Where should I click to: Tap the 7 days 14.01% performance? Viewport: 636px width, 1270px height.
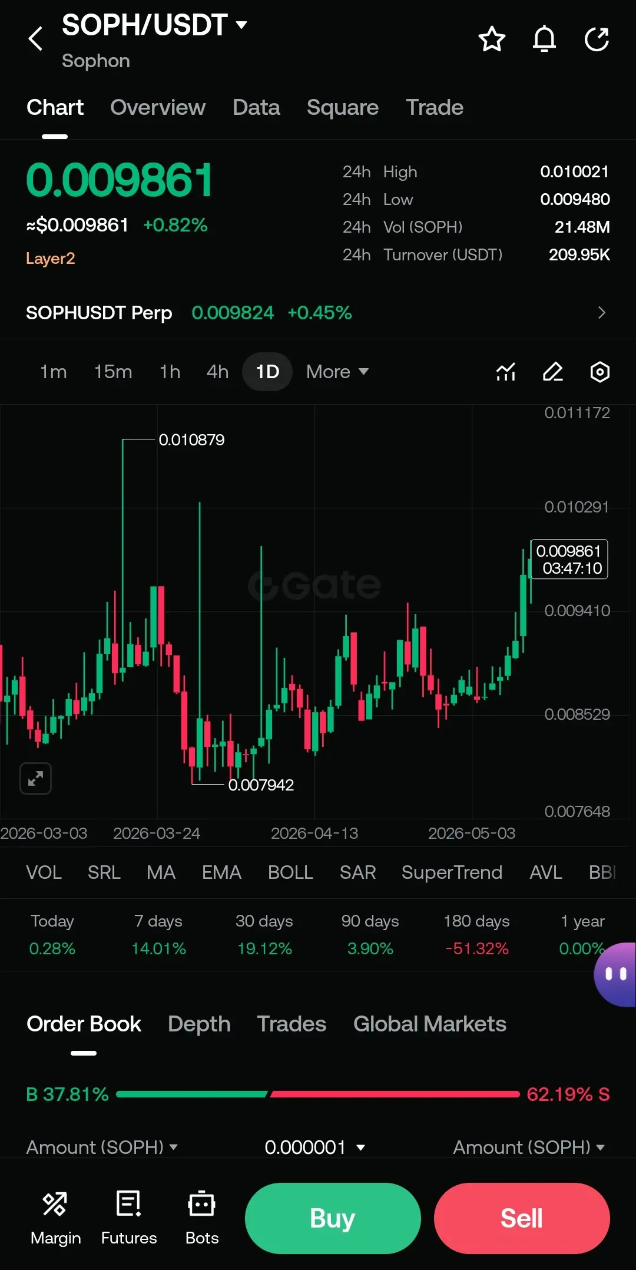(158, 935)
